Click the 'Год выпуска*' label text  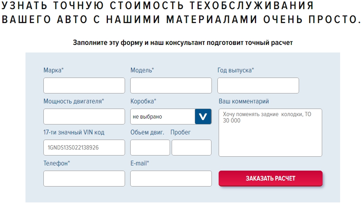236,70
